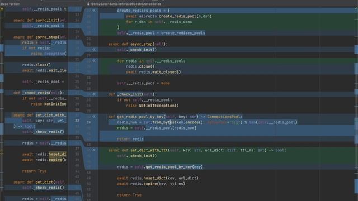Click 'return True' in the left pane

[34, 171]
